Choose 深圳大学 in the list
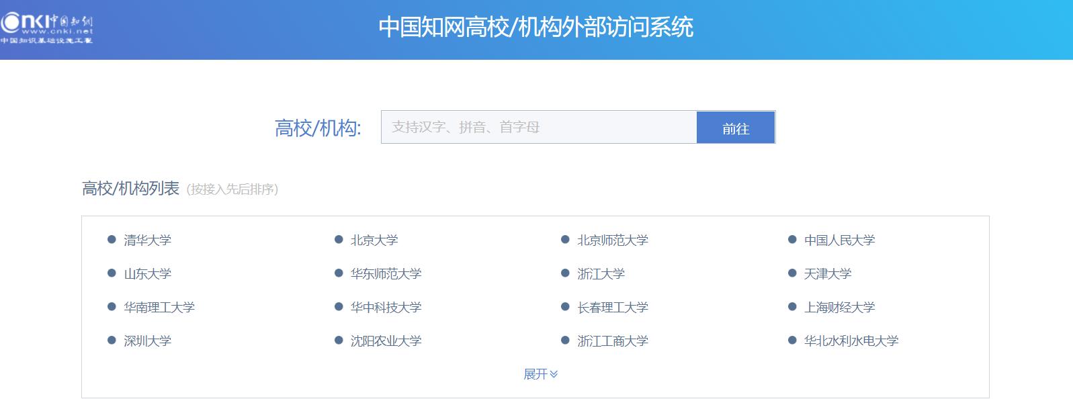The height and width of the screenshot is (399, 1073). coord(147,341)
